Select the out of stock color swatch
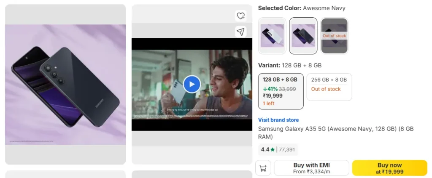432x178 pixels. 334,36
